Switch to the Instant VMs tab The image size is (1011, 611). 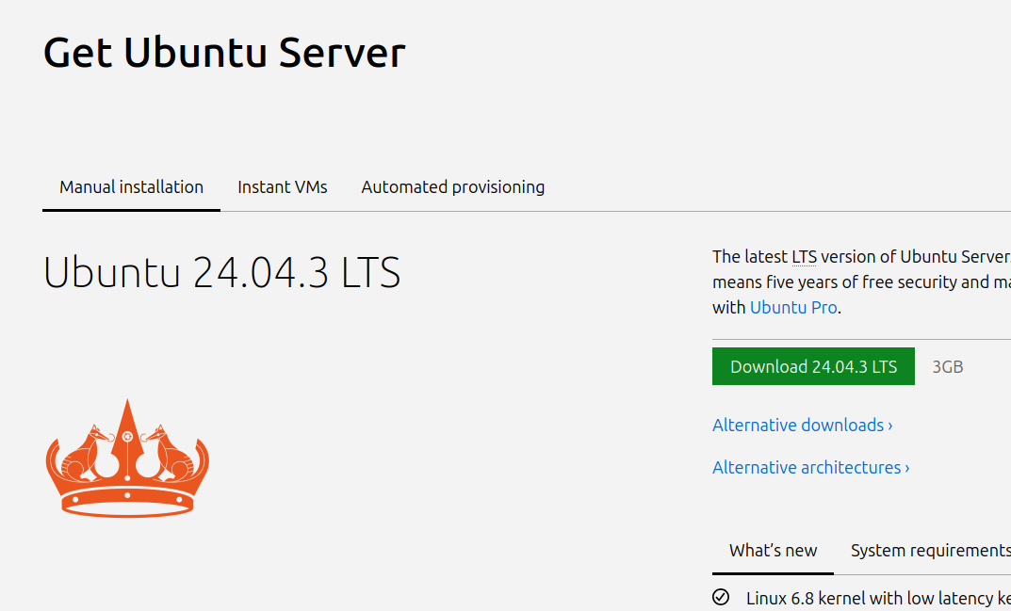(283, 187)
